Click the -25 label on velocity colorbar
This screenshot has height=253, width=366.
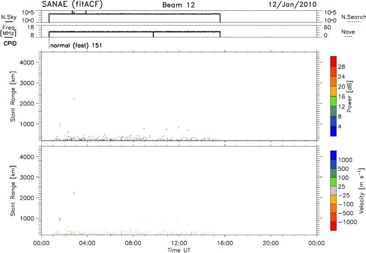coord(344,195)
